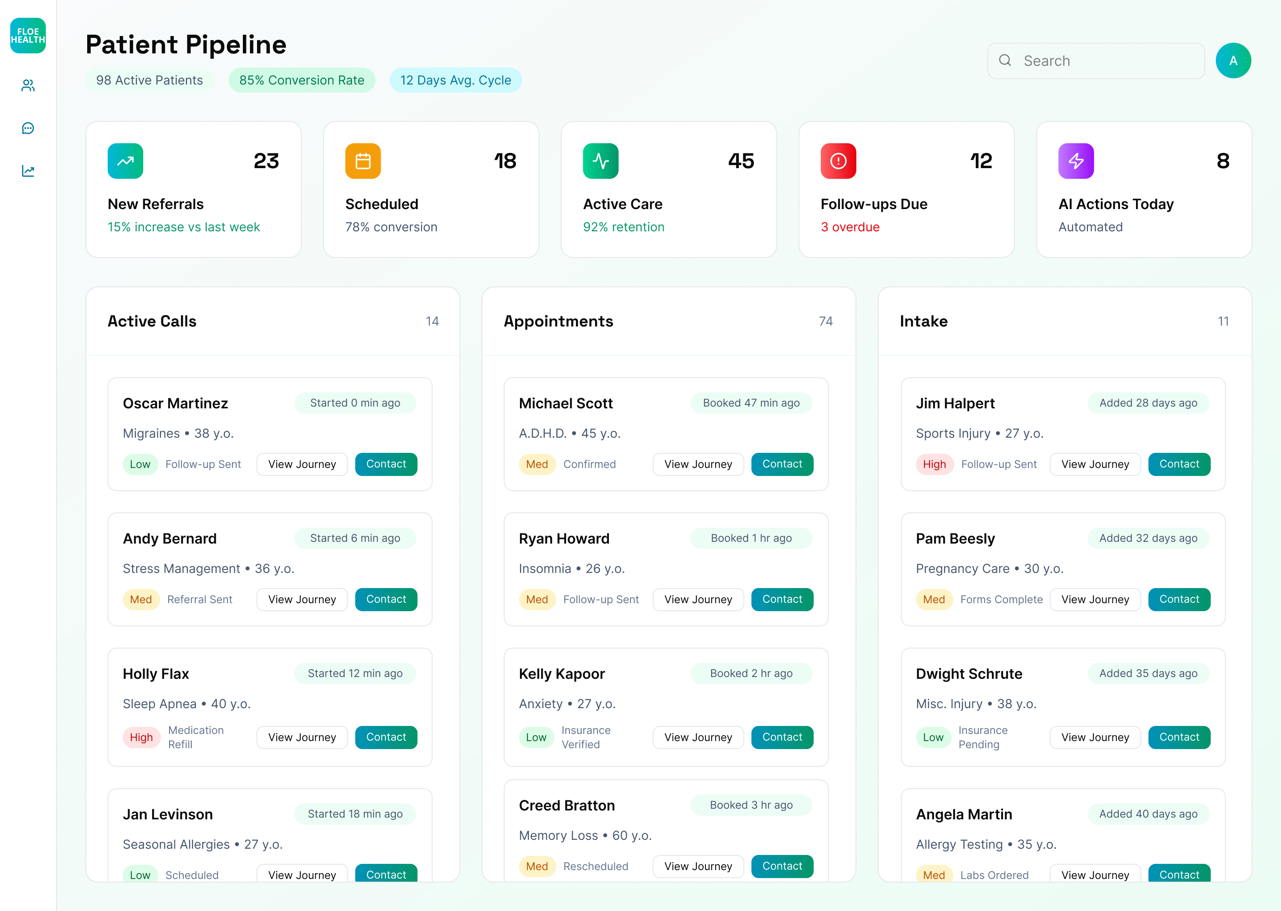The height and width of the screenshot is (911, 1281).
Task: Click the orange Scheduled calendar icon
Action: pos(363,161)
